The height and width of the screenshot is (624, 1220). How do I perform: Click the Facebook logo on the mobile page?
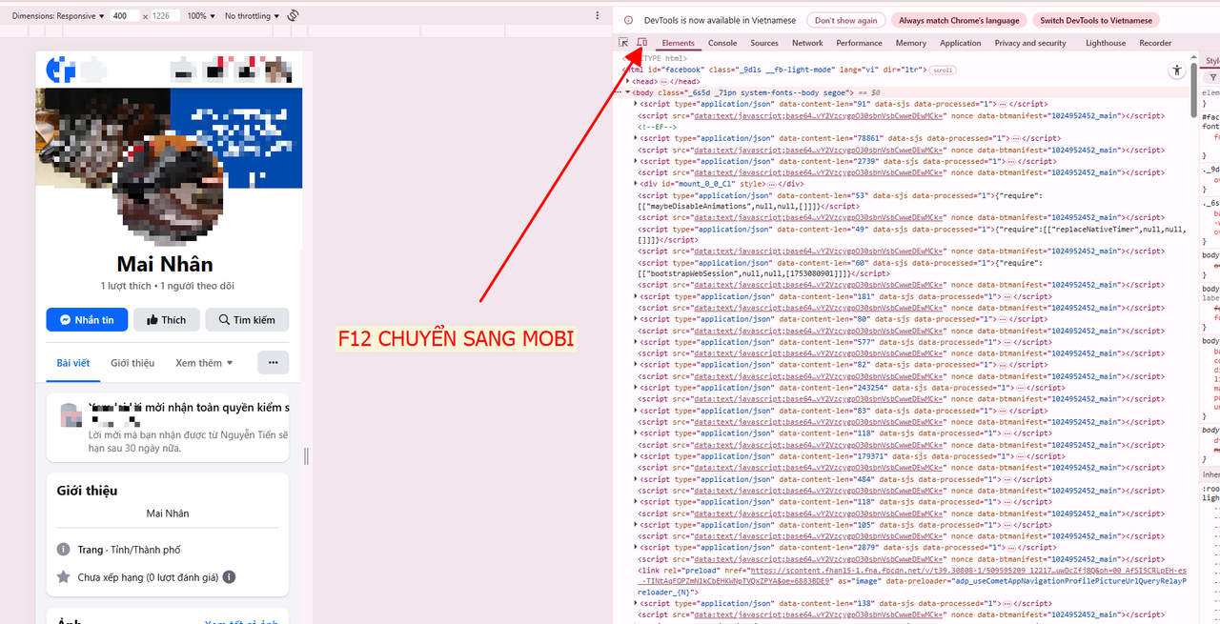pos(61,70)
